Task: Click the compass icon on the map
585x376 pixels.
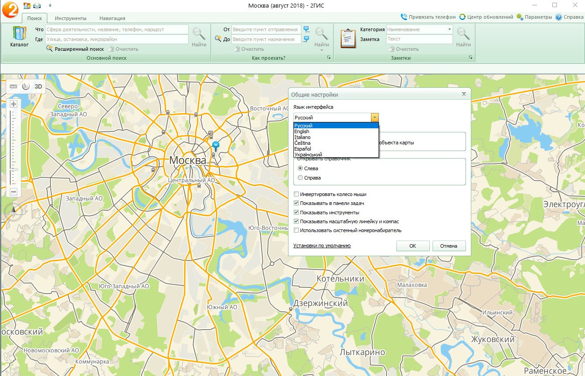Action: click(x=13, y=210)
